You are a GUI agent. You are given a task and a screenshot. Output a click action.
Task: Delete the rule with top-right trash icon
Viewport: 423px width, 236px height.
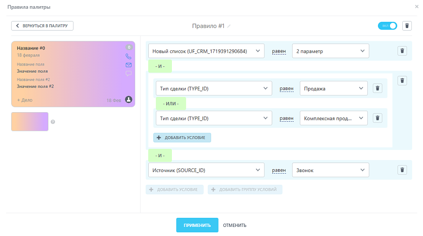click(407, 26)
